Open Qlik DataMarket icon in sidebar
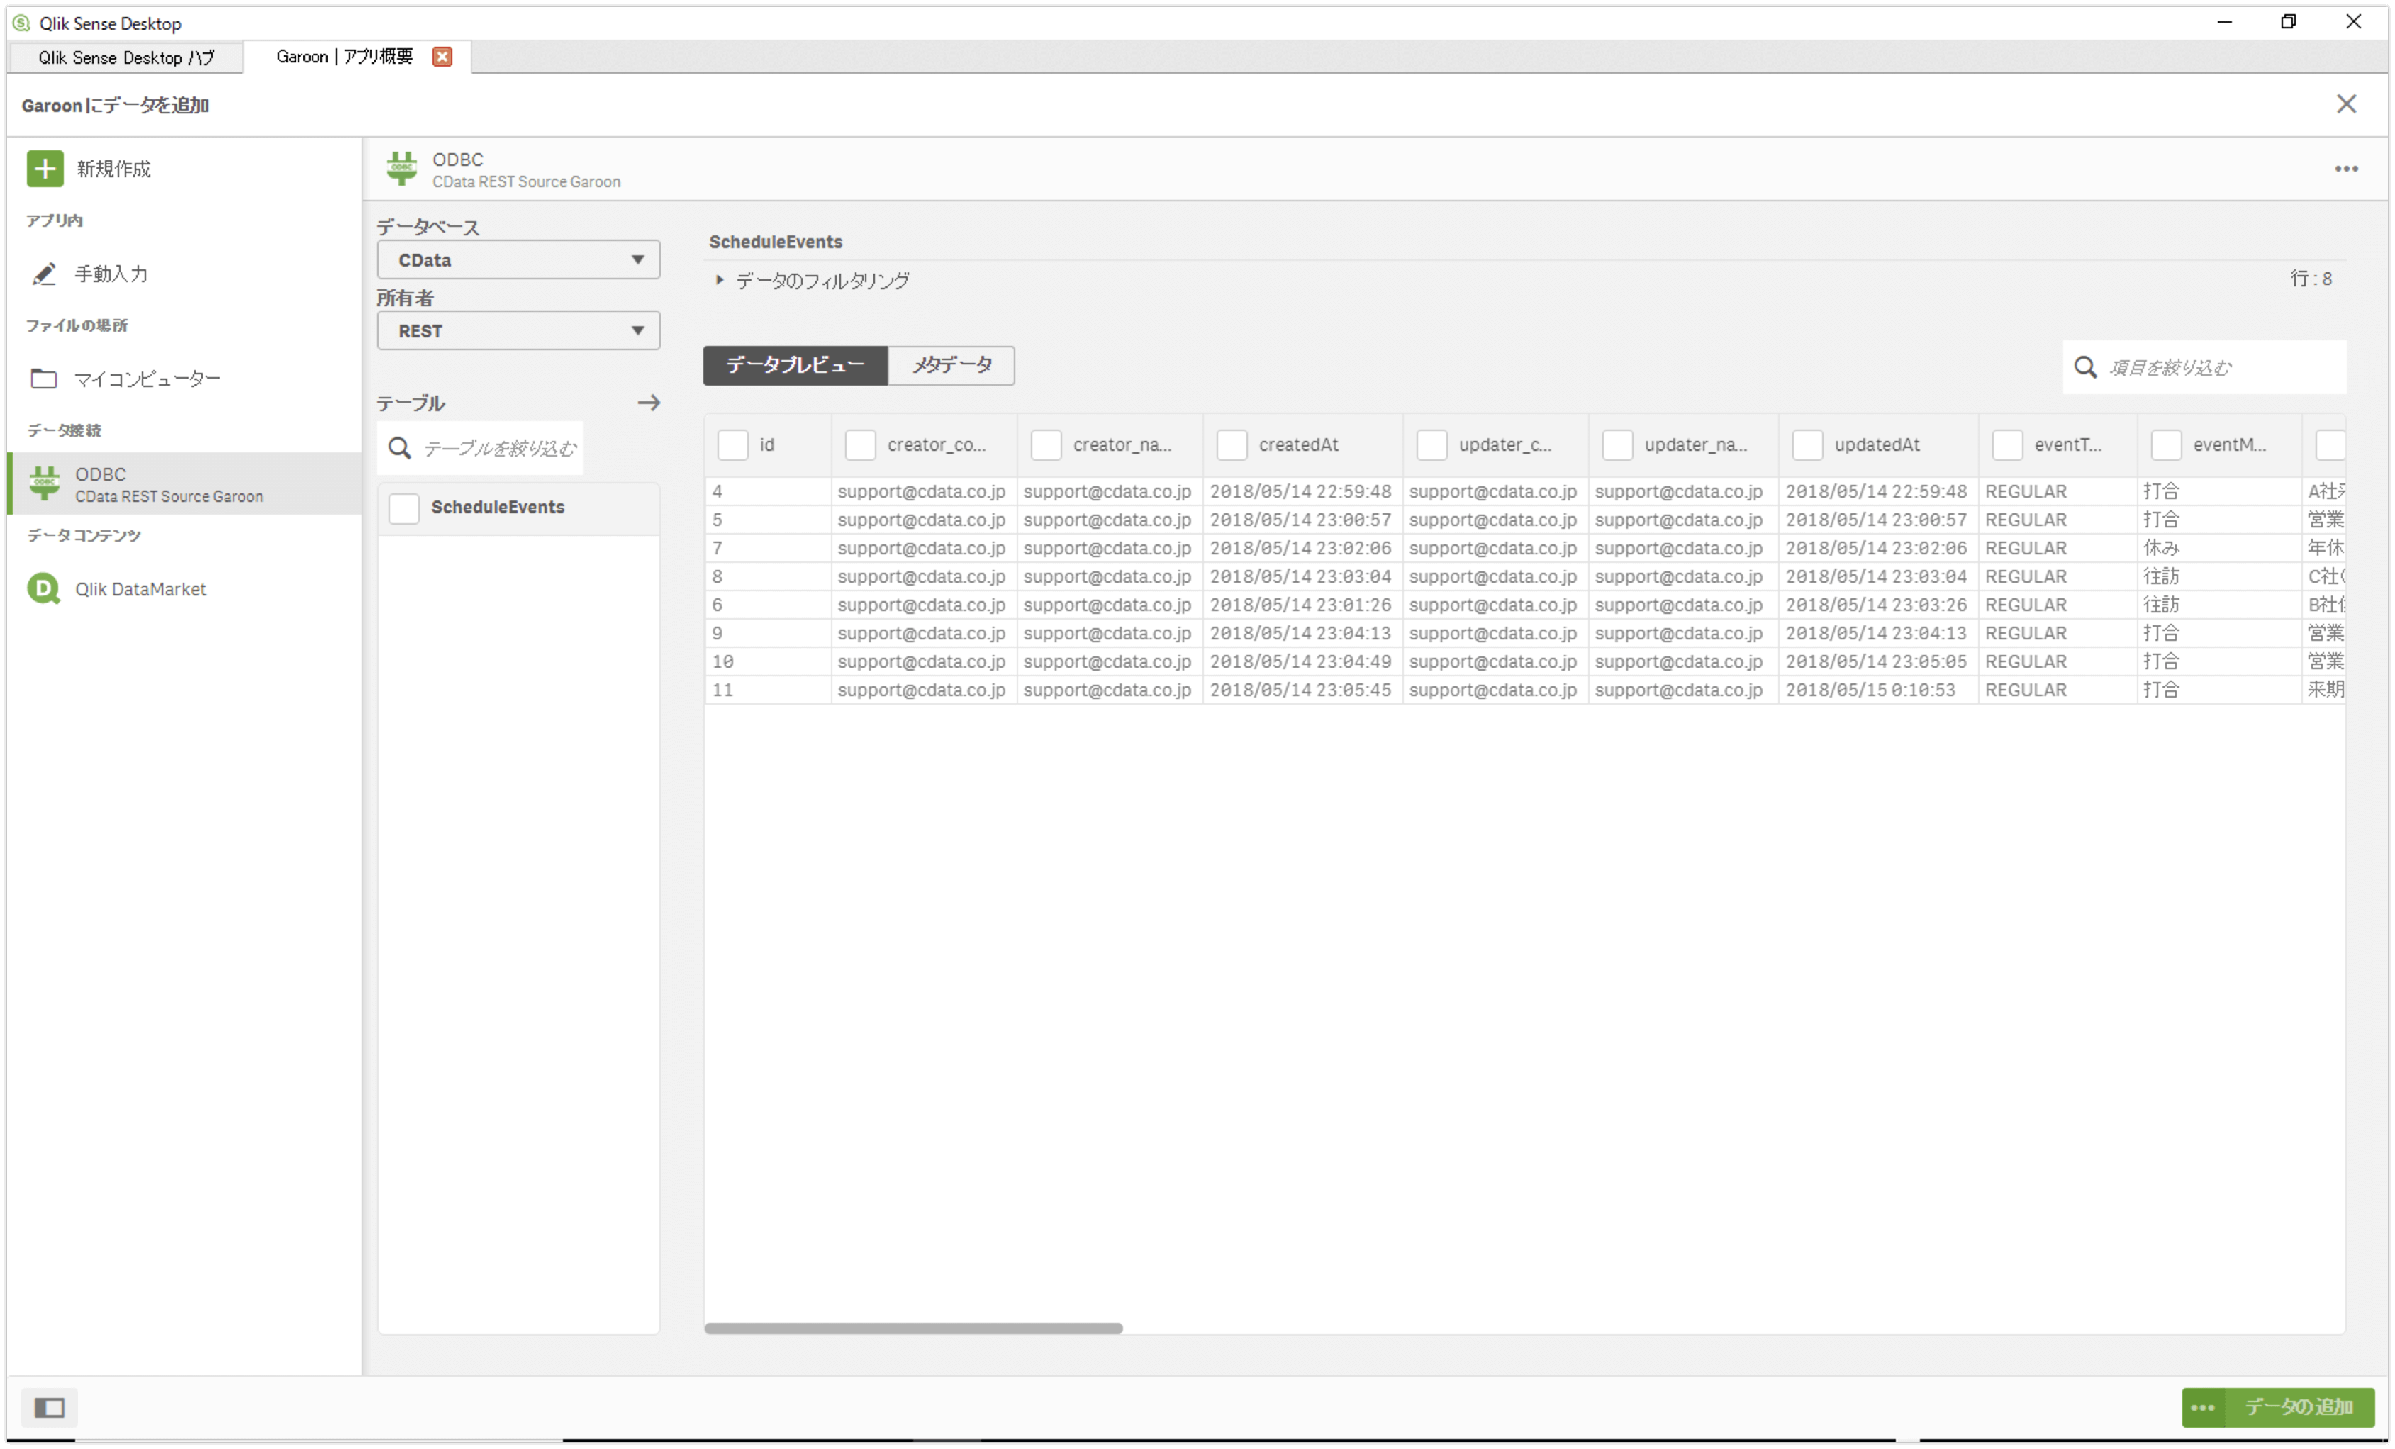 [44, 589]
